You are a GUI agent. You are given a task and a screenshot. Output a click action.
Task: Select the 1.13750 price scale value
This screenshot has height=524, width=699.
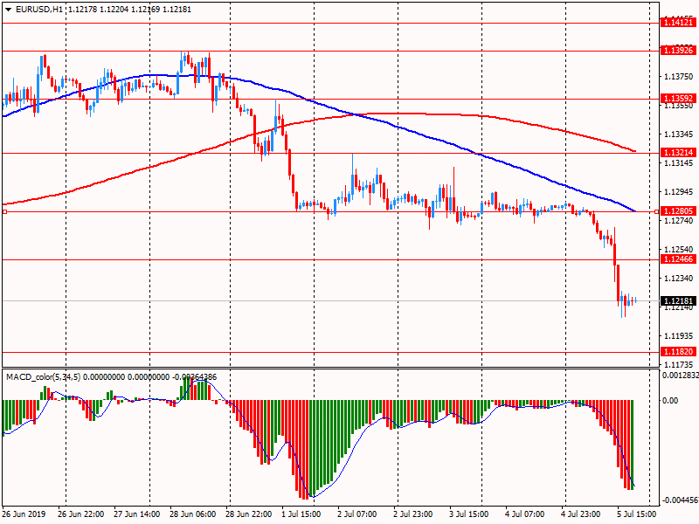coord(679,77)
